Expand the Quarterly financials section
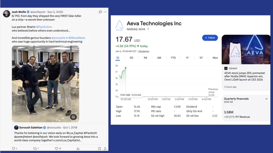Screen dimensions: 273x153 (267, 99)
